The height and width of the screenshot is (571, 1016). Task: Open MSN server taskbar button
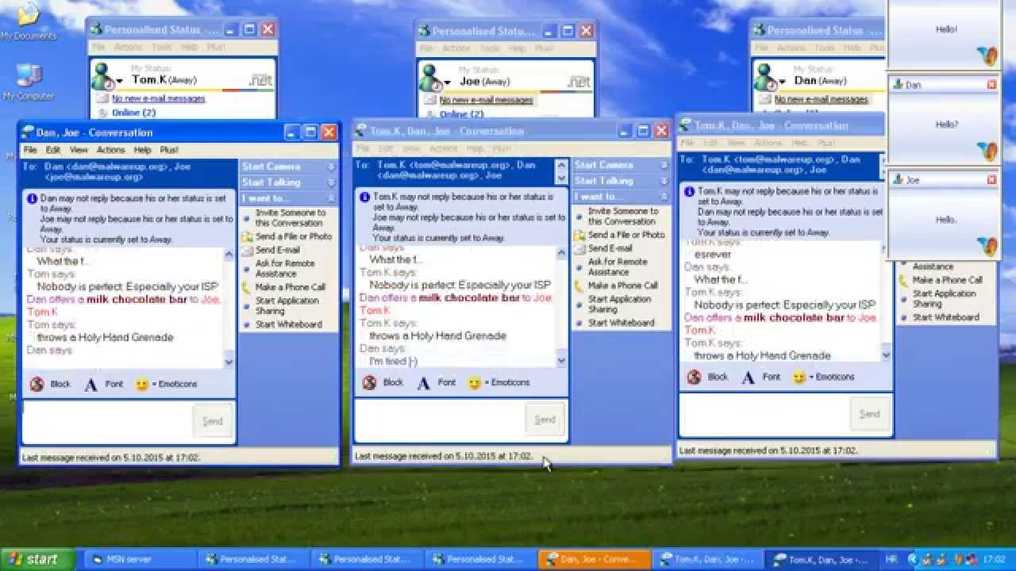coord(140,559)
